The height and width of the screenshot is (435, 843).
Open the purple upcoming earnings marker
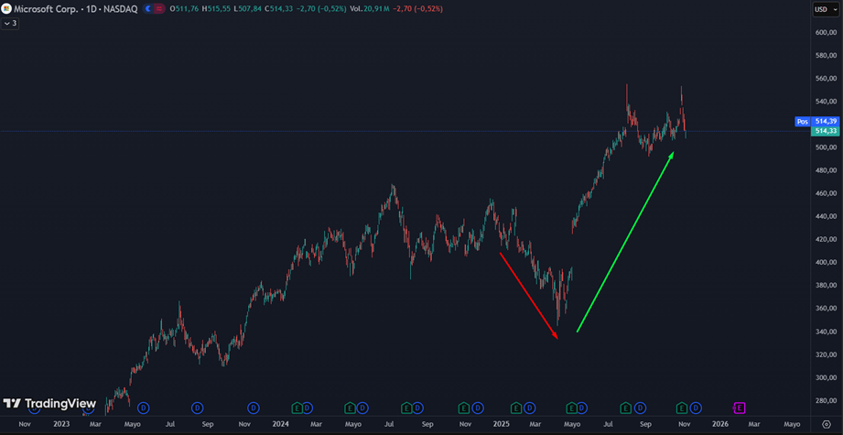pyautogui.click(x=740, y=408)
